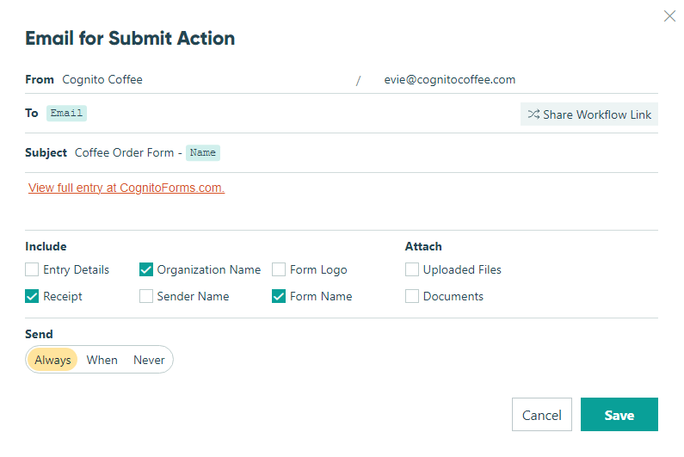
Task: Click the Coffee Order Form subject text
Action: [x=124, y=153]
